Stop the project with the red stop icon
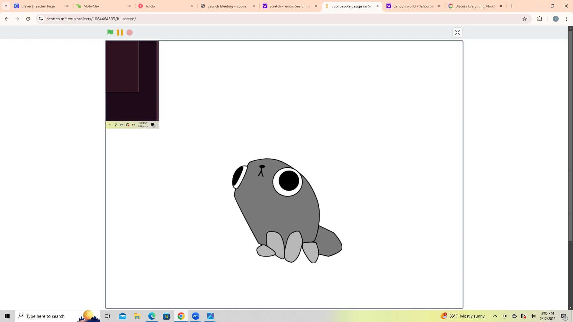The width and height of the screenshot is (573, 322). tap(129, 32)
